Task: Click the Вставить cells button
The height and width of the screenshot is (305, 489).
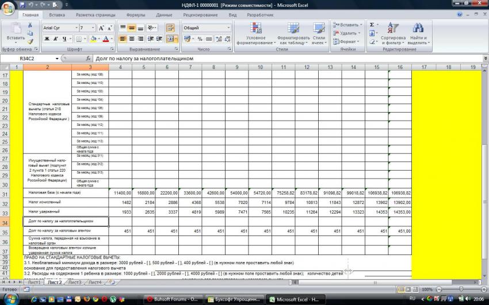Action: click(349, 25)
